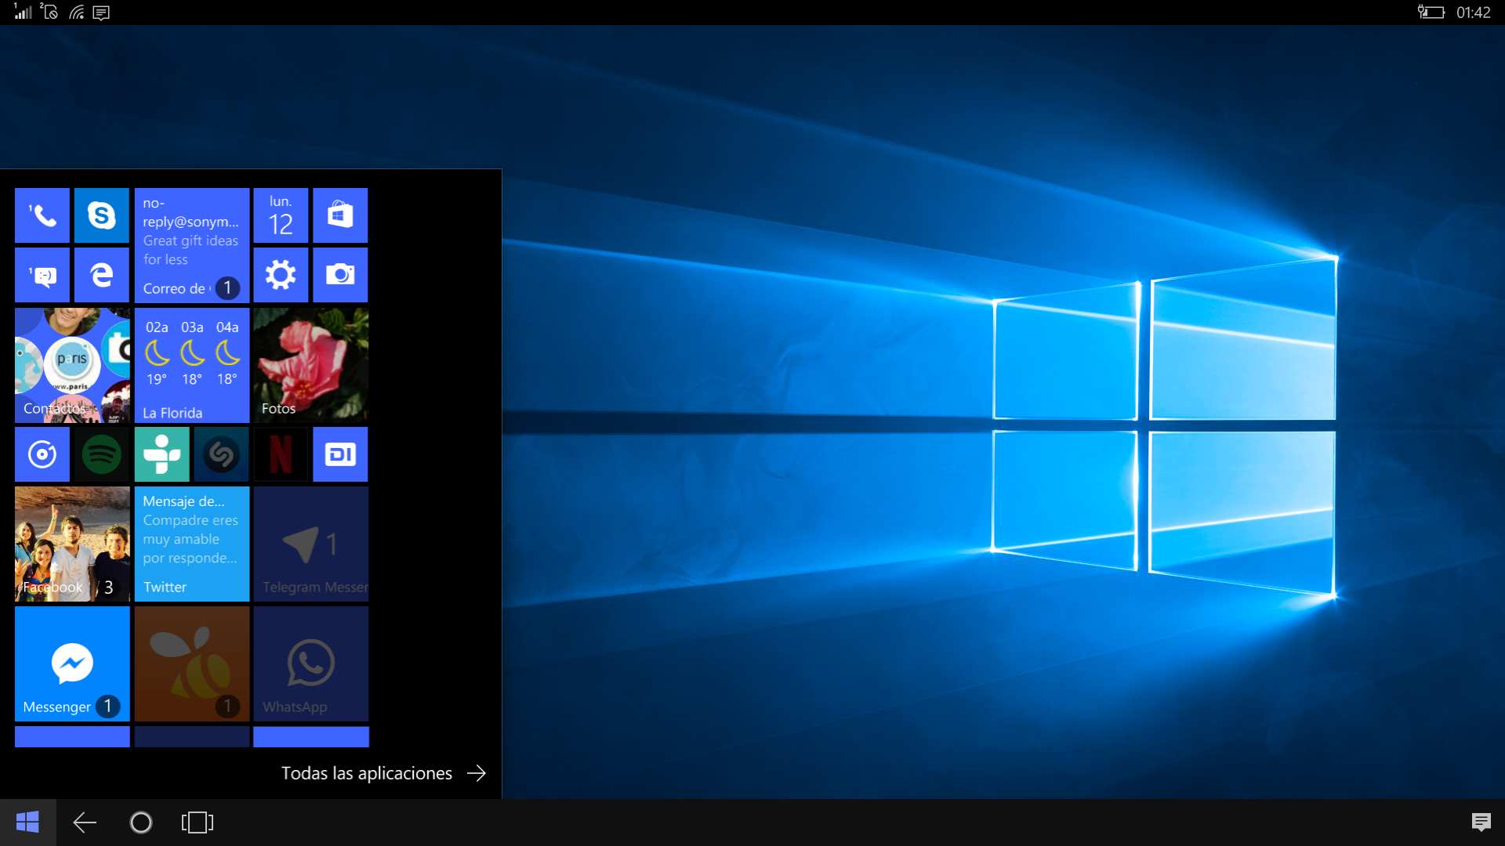Viewport: 1505px width, 846px height.
Task: Open the Groove Music tile
Action: [x=42, y=454]
